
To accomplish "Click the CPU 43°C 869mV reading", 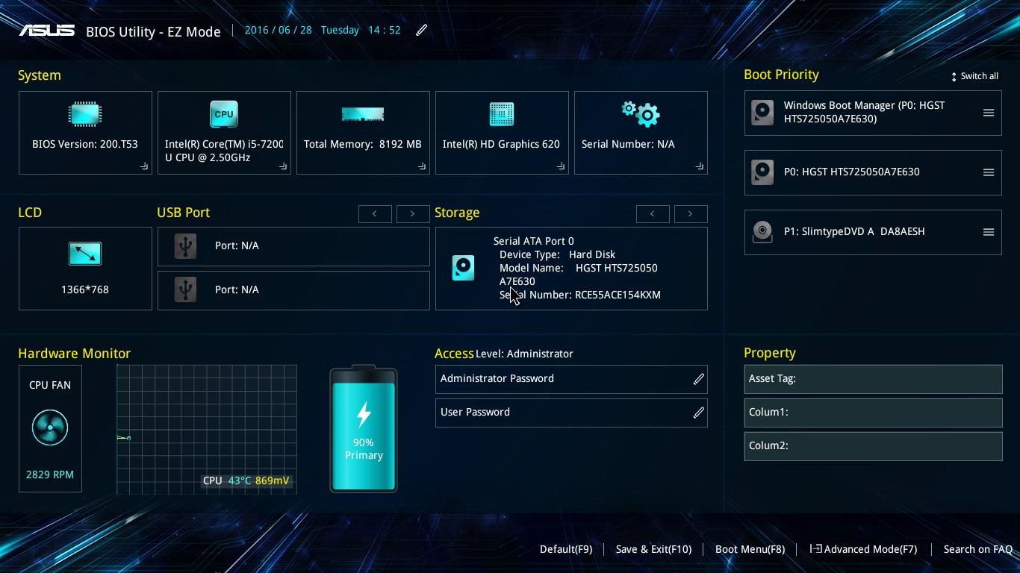I will point(246,480).
